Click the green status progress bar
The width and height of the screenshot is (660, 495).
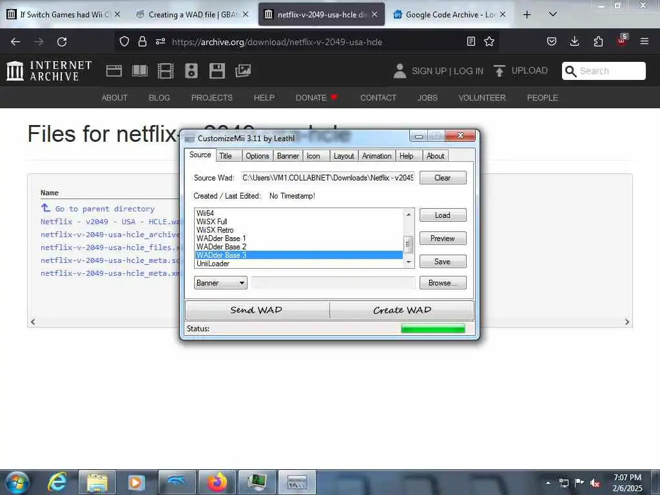(x=433, y=328)
